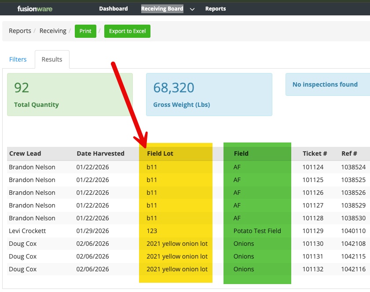The width and height of the screenshot is (370, 292).
Task: Click the Export to Excel button
Action: pyautogui.click(x=127, y=31)
